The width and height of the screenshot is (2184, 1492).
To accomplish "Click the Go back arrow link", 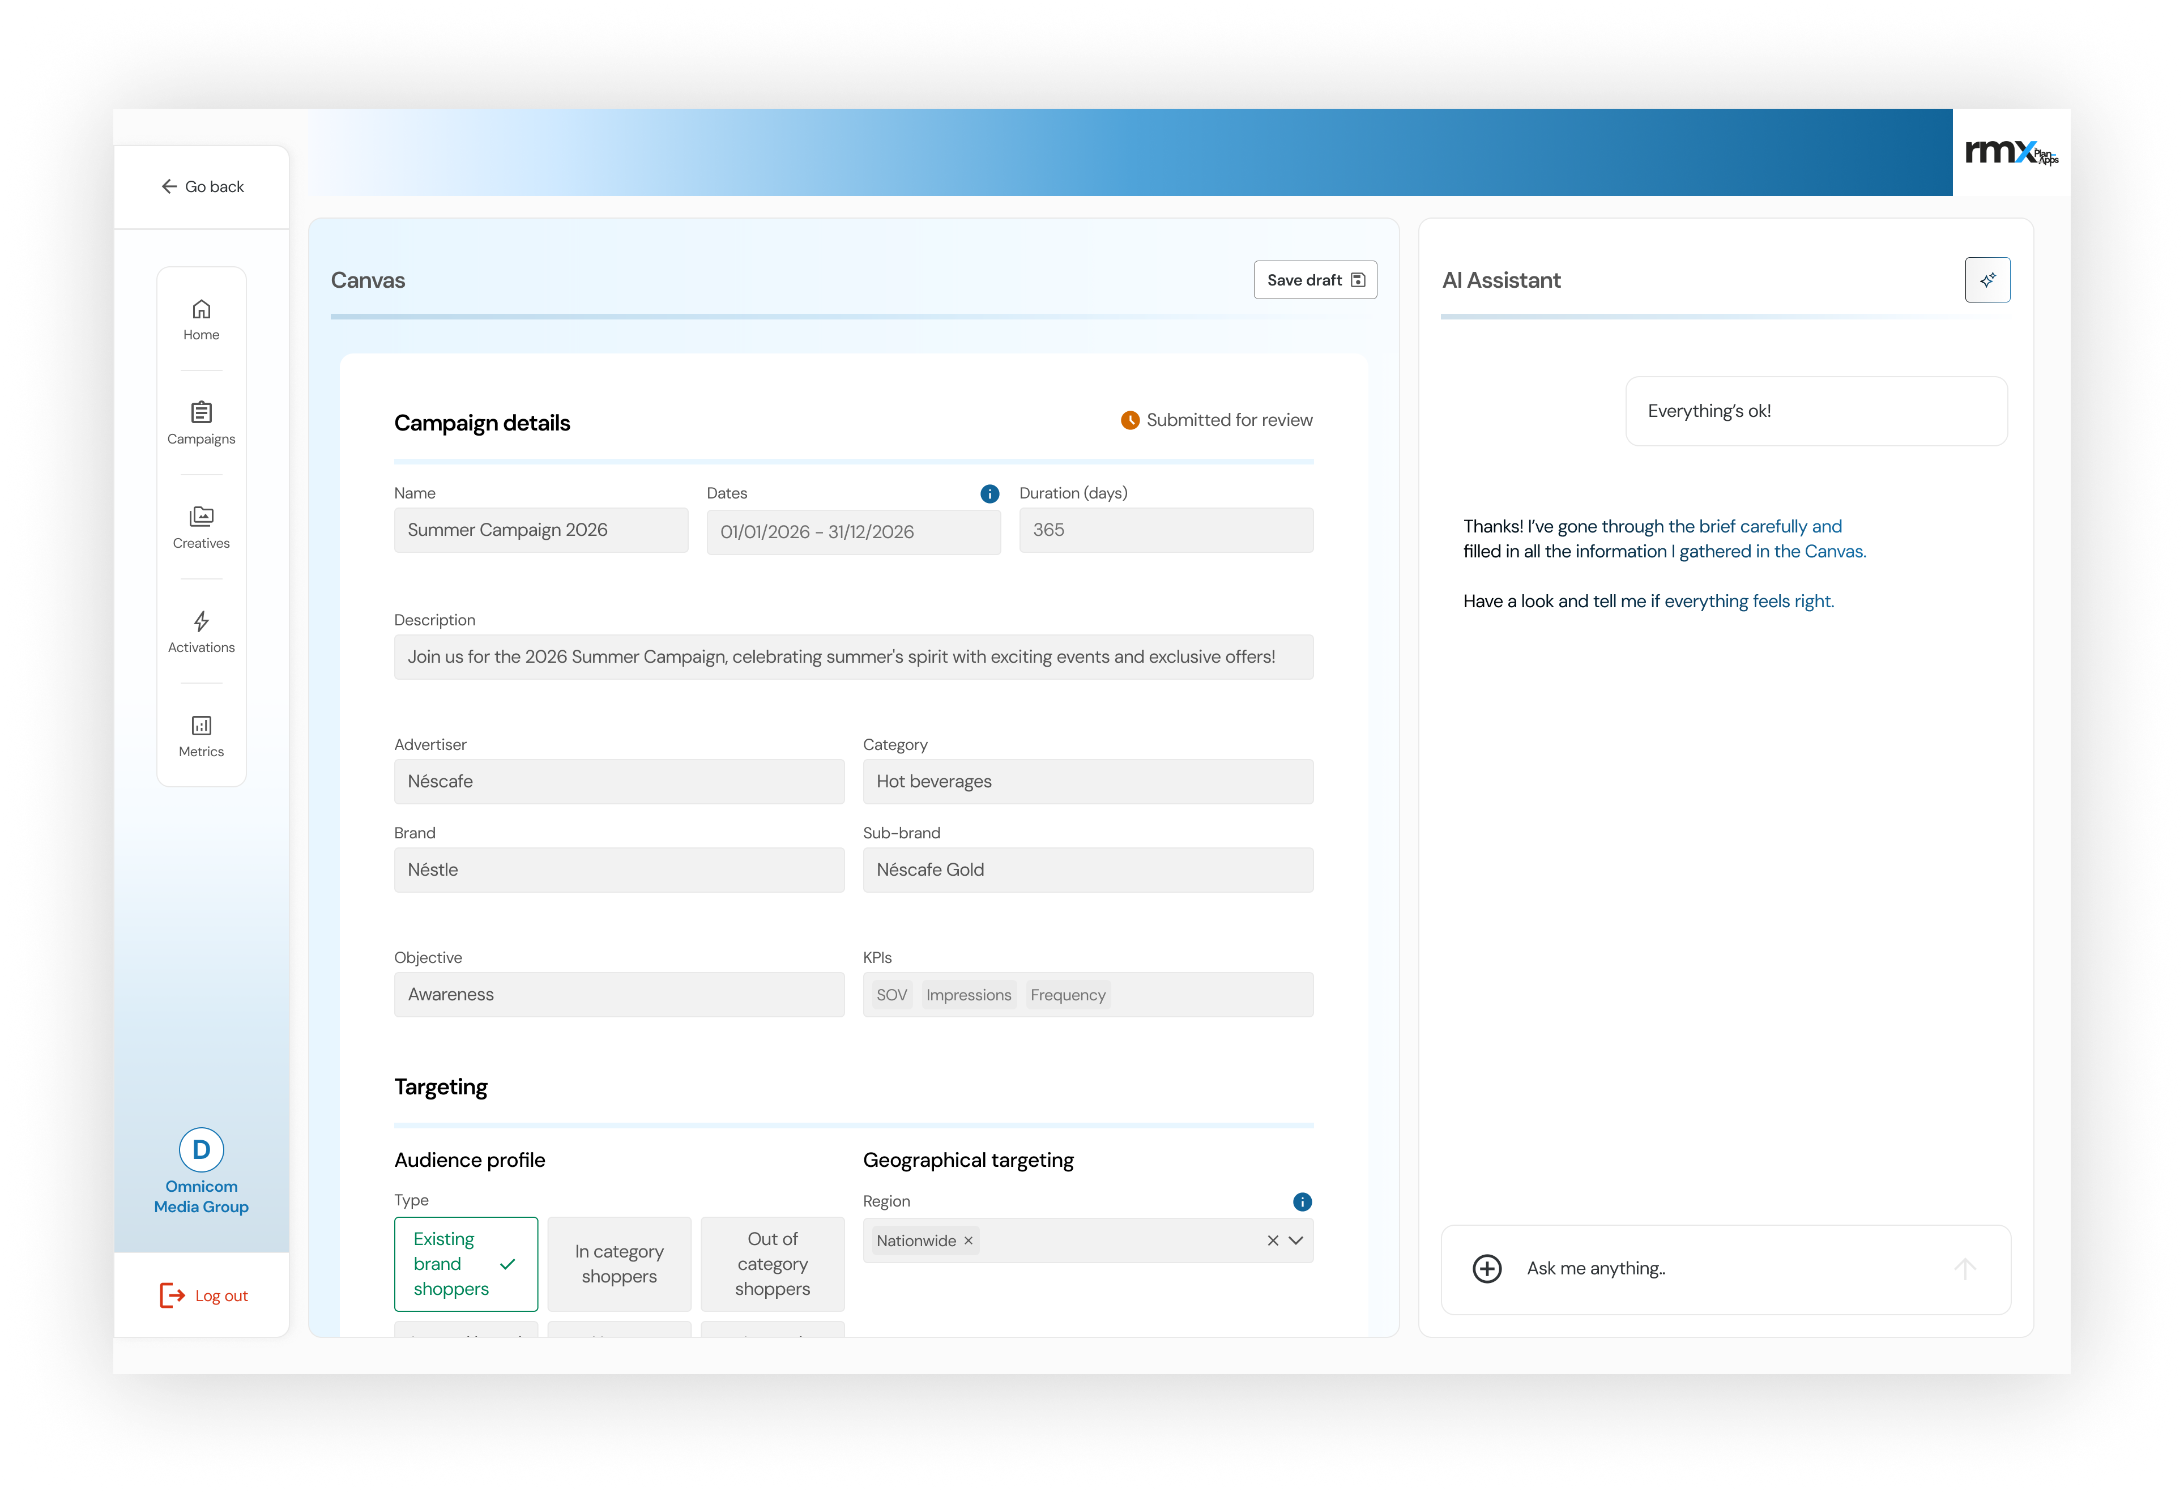I will coord(202,187).
